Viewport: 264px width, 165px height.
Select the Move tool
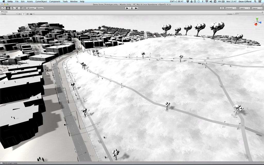(x=8, y=8)
